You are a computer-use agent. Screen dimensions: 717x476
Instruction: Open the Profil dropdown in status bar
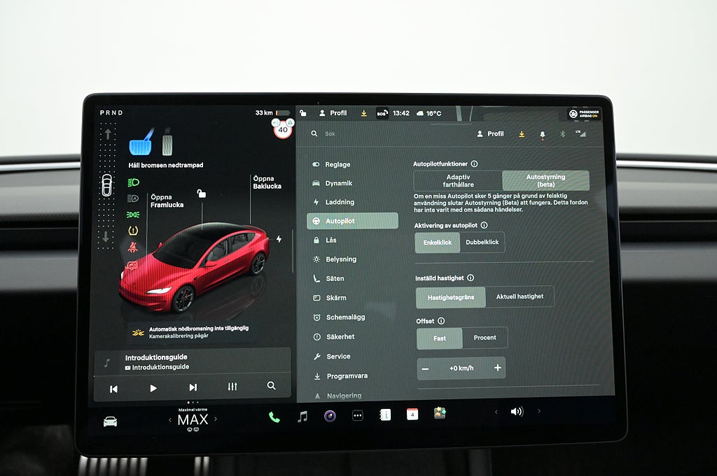click(333, 113)
